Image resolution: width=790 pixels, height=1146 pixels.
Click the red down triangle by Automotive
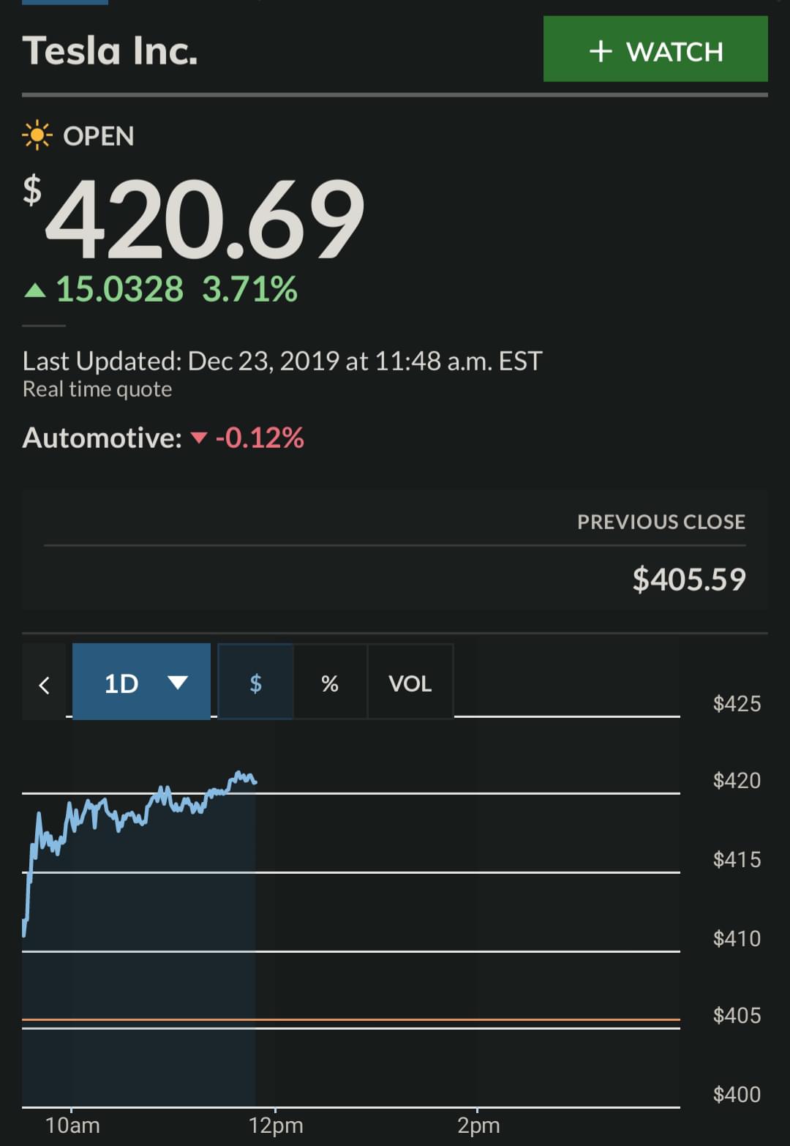pyautogui.click(x=198, y=438)
